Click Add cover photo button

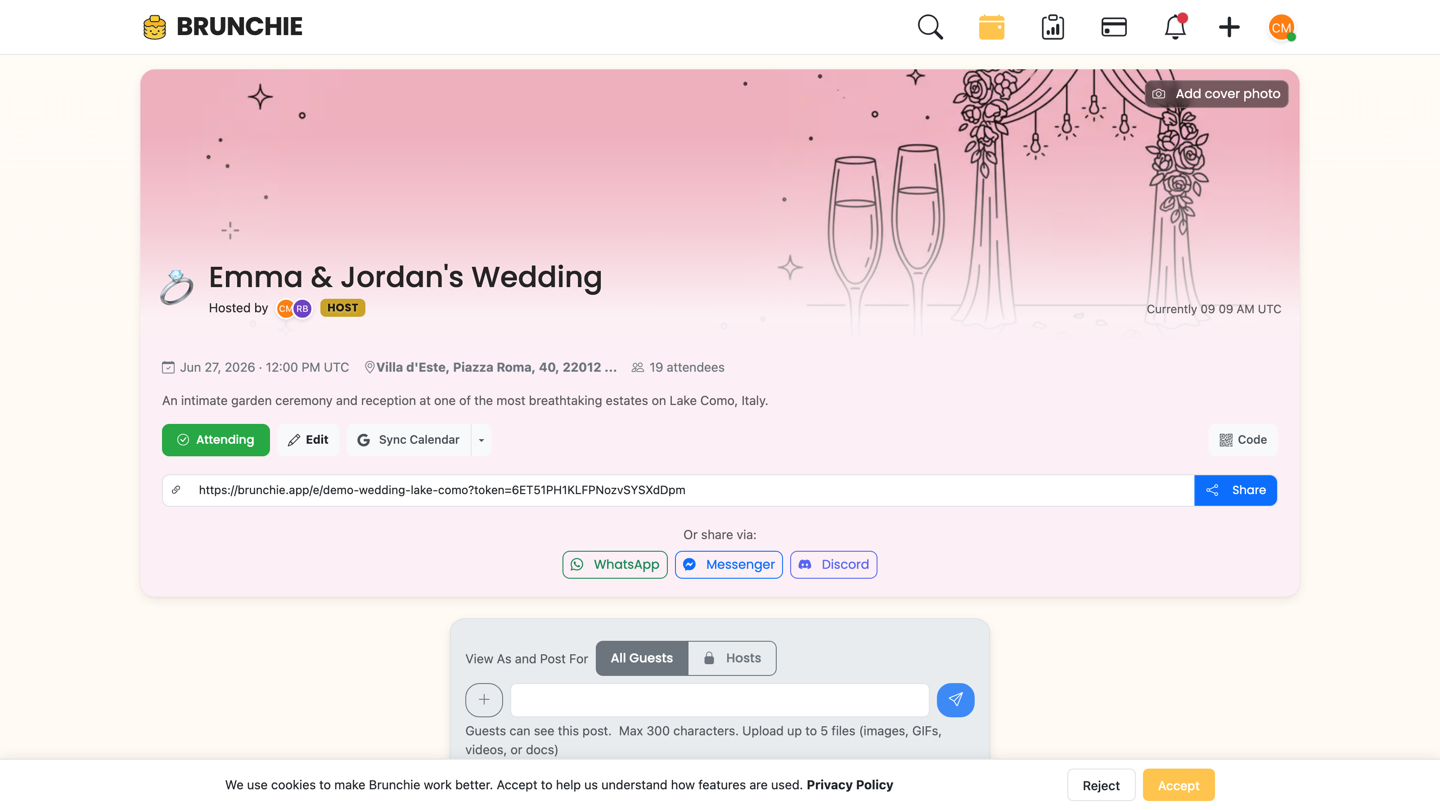point(1216,93)
